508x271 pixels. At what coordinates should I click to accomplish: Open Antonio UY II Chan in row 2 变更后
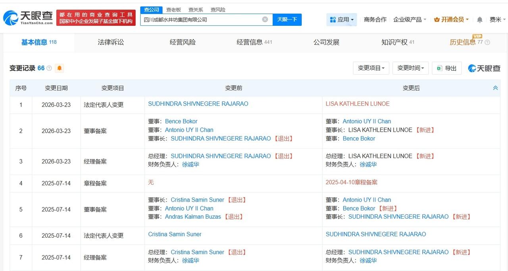[367, 121]
